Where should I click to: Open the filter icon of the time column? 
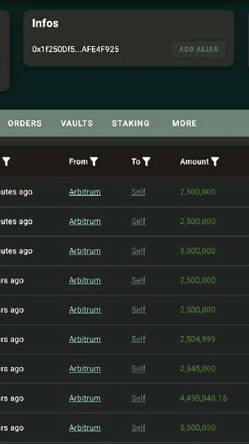pos(7,162)
